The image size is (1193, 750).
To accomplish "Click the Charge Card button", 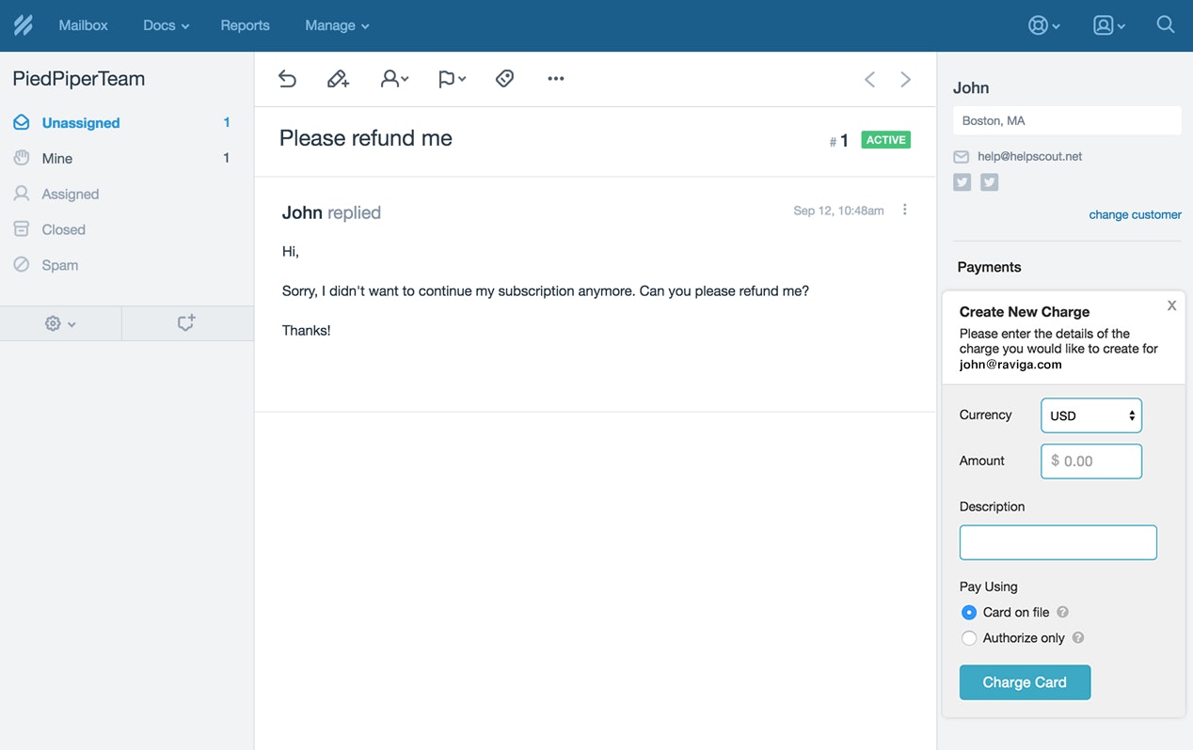I will (1025, 682).
